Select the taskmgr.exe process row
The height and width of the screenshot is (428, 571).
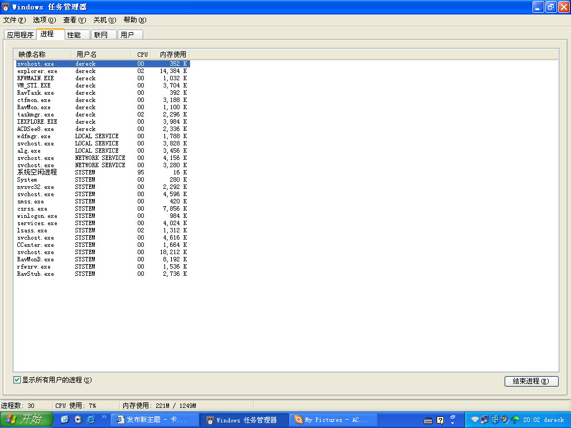(x=103, y=114)
